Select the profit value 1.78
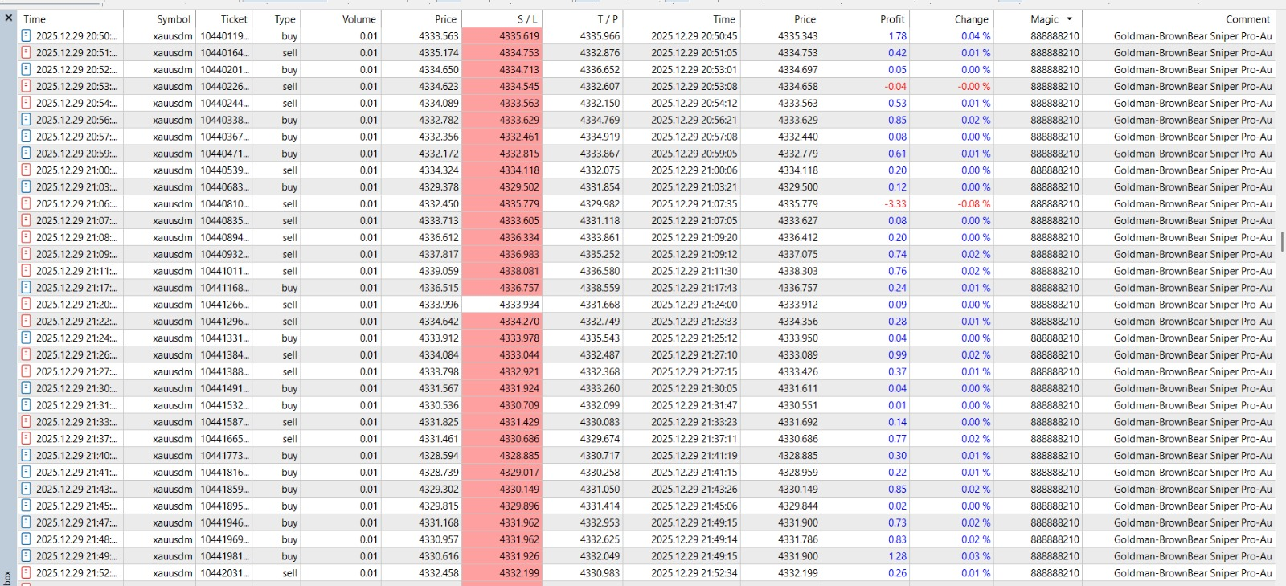1286x586 pixels. pyautogui.click(x=897, y=36)
